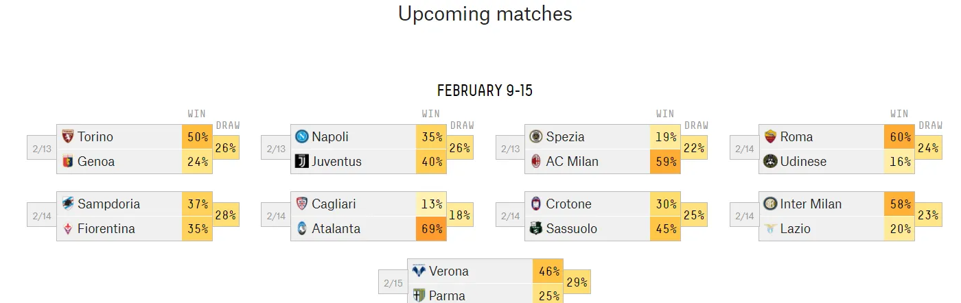
Task: Click the Genoa club crest icon
Action: coord(67,161)
